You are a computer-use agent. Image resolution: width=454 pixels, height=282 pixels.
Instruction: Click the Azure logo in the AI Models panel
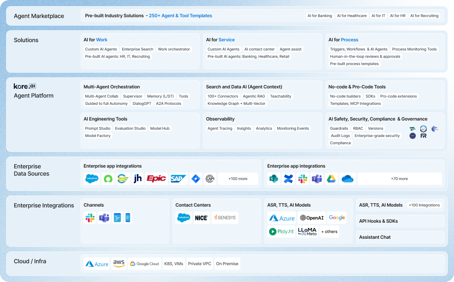pyautogui.click(x=282, y=218)
